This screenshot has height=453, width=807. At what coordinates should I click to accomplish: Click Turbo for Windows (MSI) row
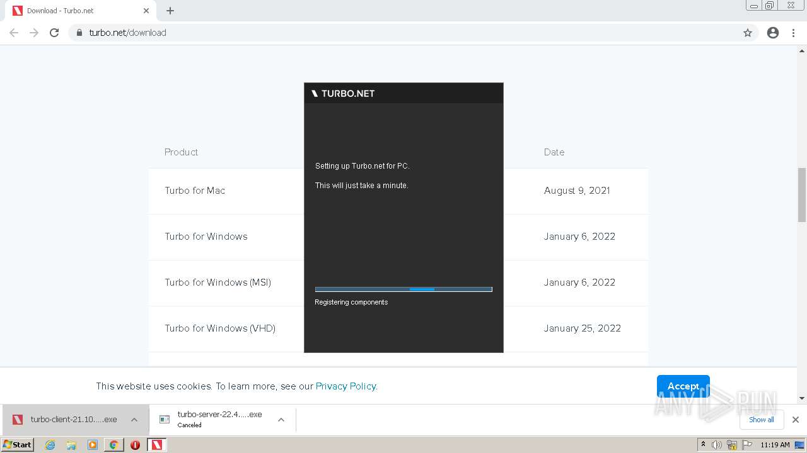tap(398, 282)
